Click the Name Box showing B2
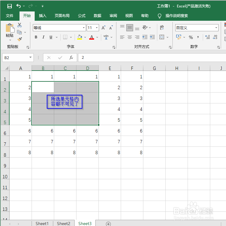This screenshot has width=226, height=226. (x=18, y=58)
